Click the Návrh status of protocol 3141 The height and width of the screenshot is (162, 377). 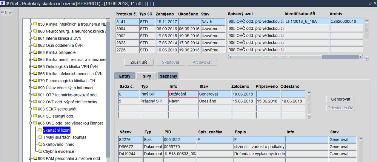(x=213, y=22)
